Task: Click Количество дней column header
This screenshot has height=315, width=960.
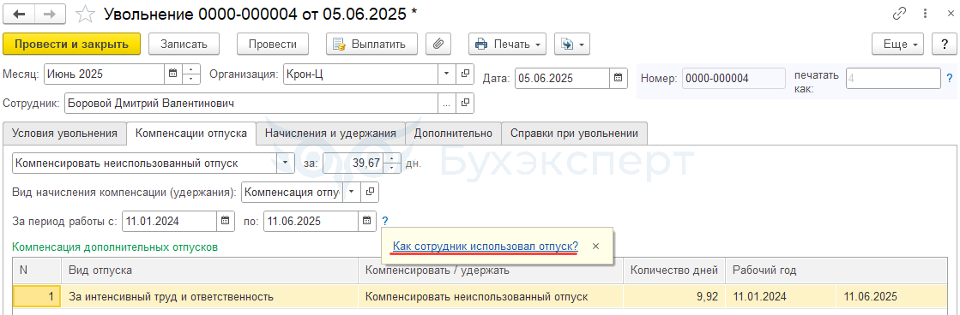Action: click(x=674, y=270)
